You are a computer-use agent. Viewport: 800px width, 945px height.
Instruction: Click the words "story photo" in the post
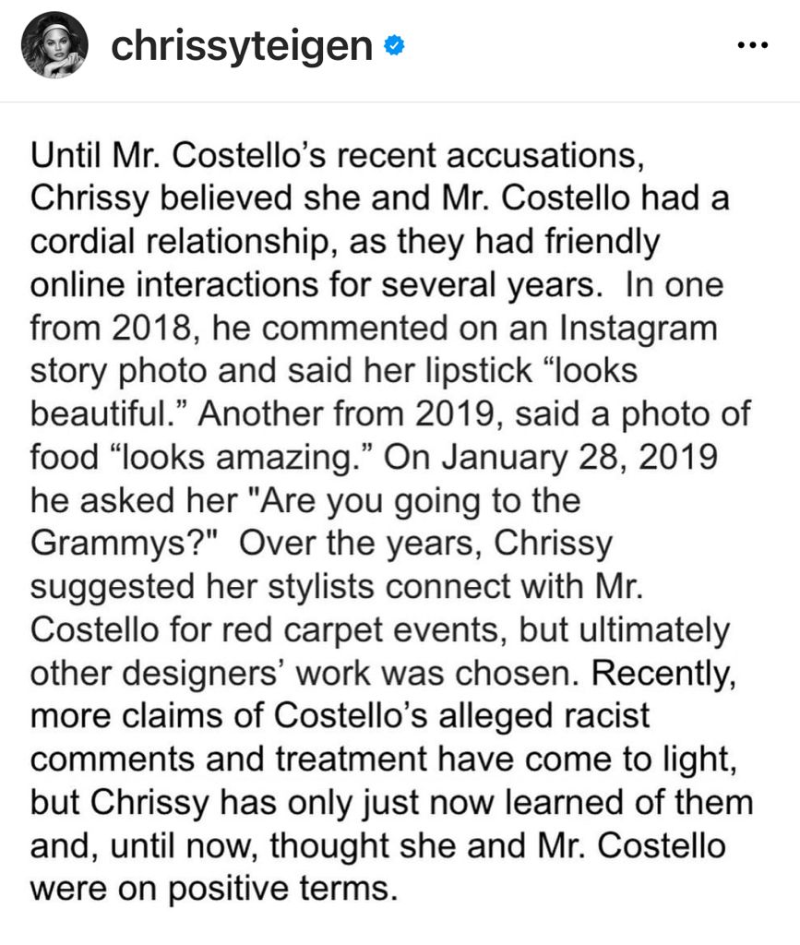click(x=119, y=372)
